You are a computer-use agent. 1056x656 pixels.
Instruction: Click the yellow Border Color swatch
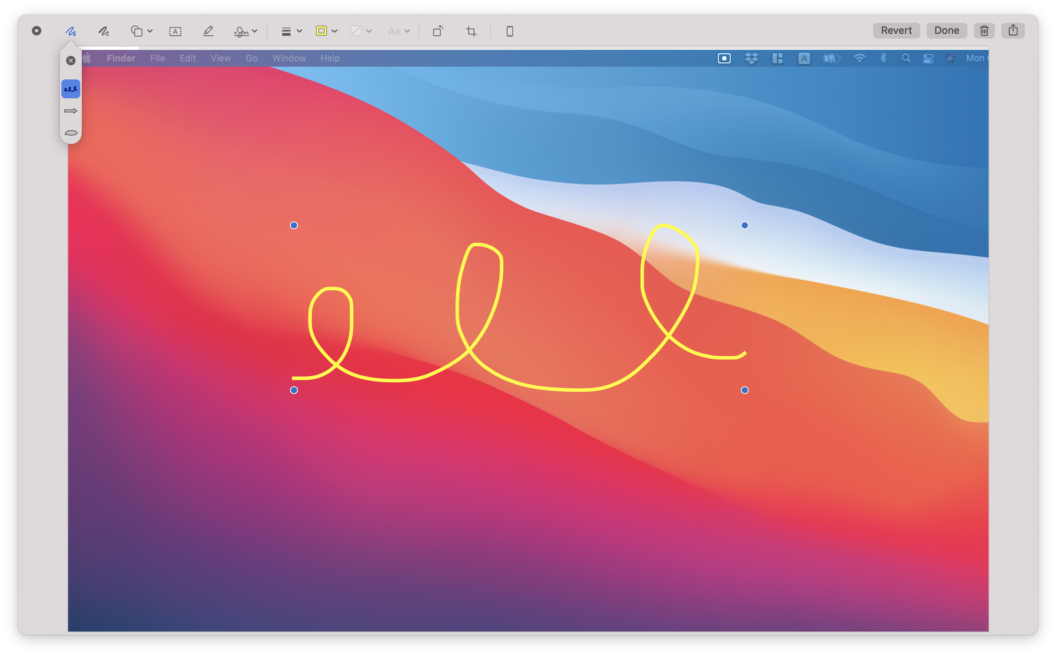(321, 31)
